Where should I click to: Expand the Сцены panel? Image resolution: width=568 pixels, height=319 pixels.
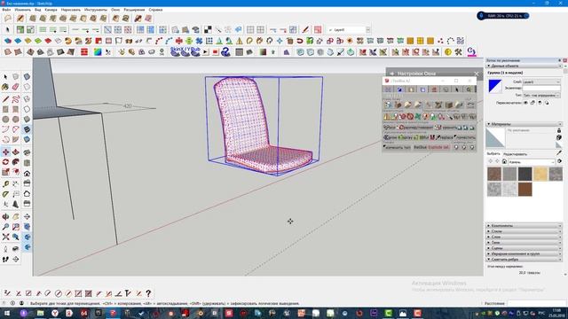click(x=524, y=248)
